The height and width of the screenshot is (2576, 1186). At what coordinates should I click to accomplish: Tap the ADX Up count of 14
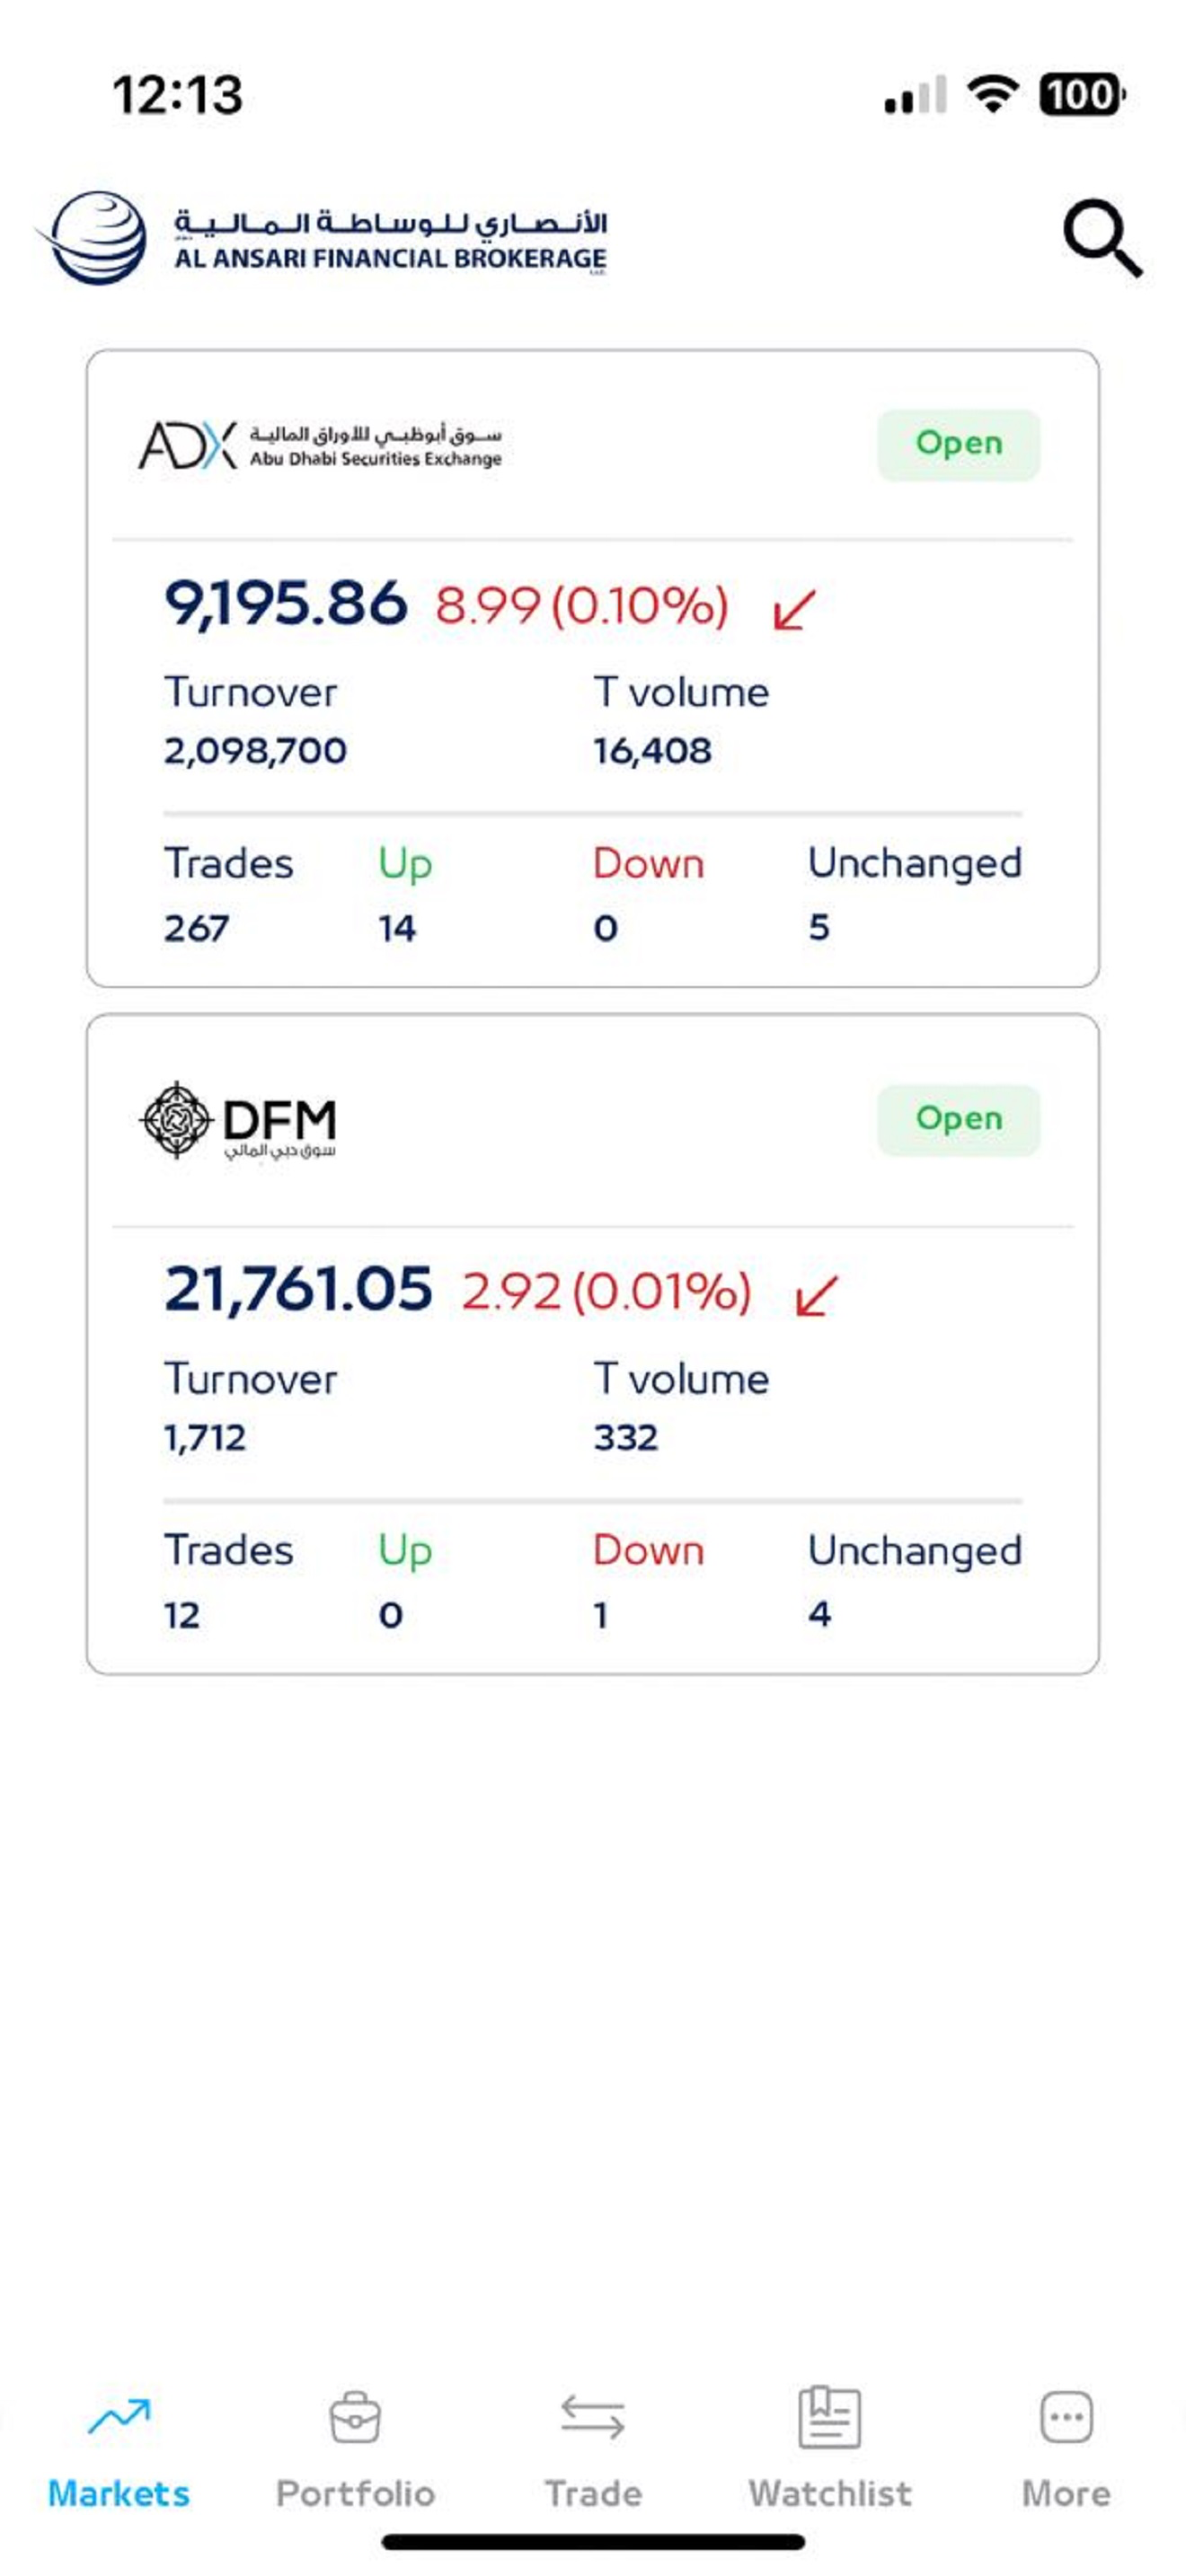tap(397, 929)
